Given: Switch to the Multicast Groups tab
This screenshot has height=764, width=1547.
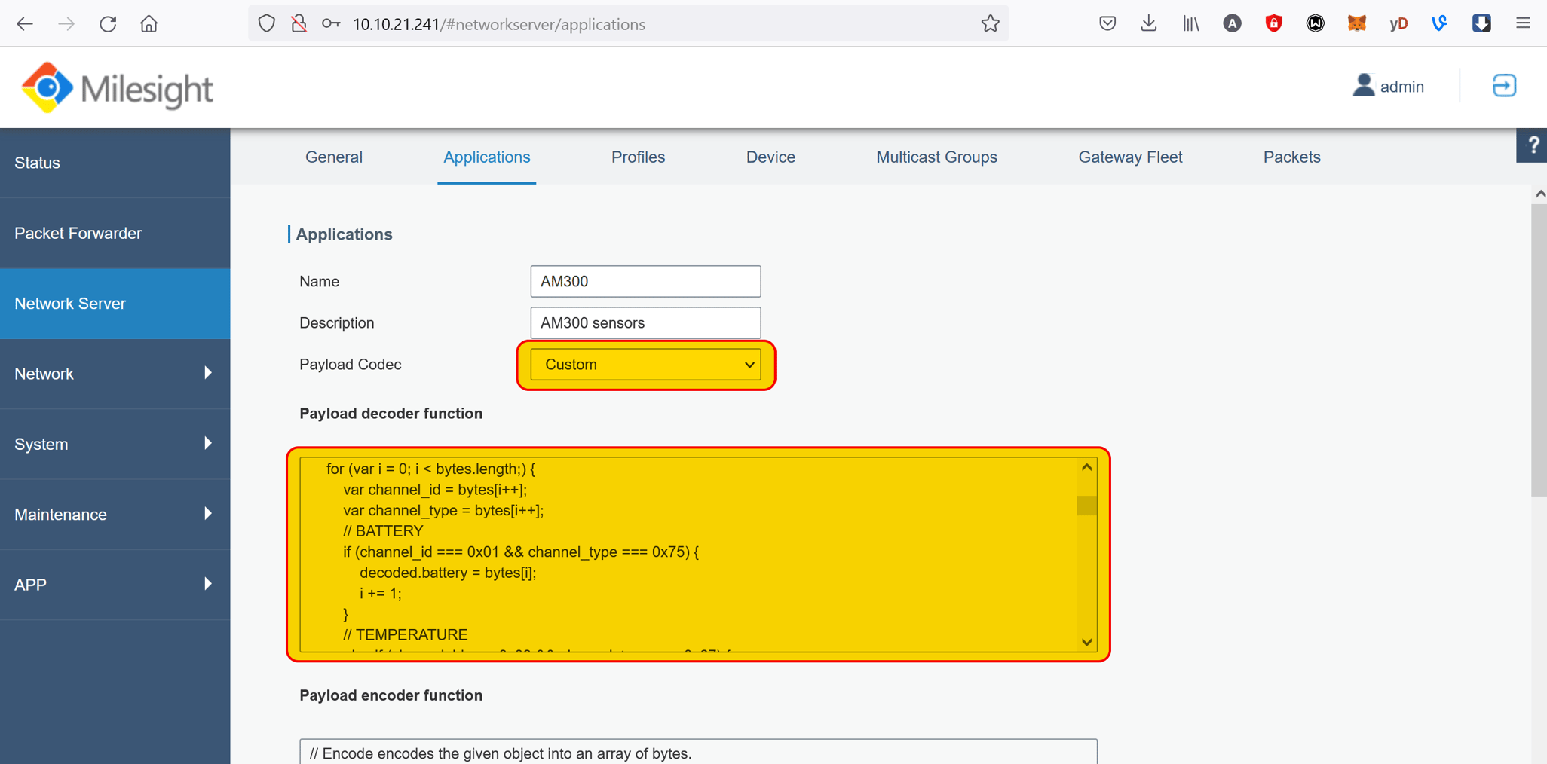Looking at the screenshot, I should 936,157.
